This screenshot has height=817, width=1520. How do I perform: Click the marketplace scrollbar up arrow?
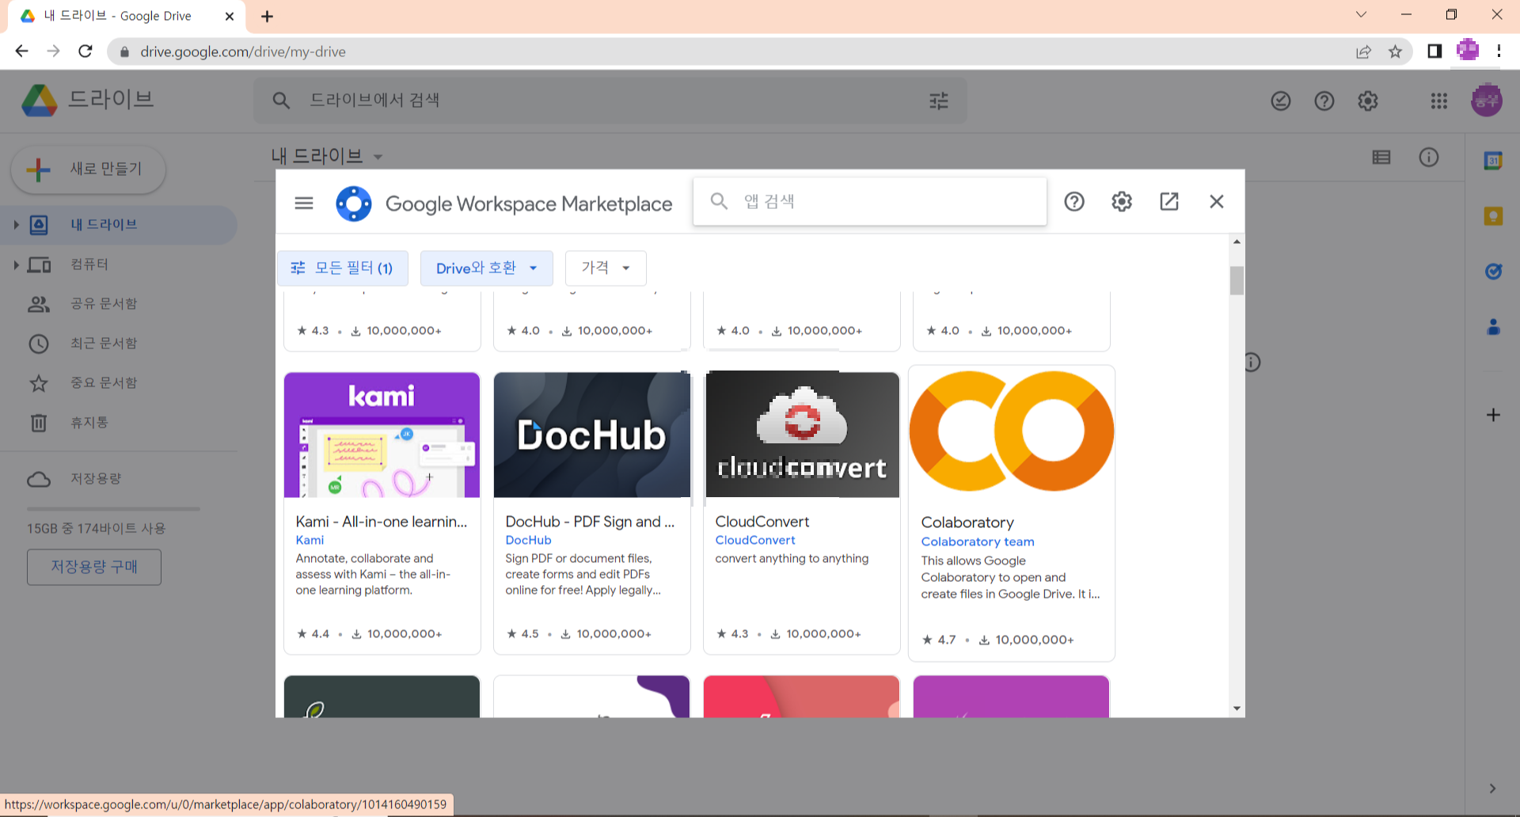click(x=1237, y=241)
